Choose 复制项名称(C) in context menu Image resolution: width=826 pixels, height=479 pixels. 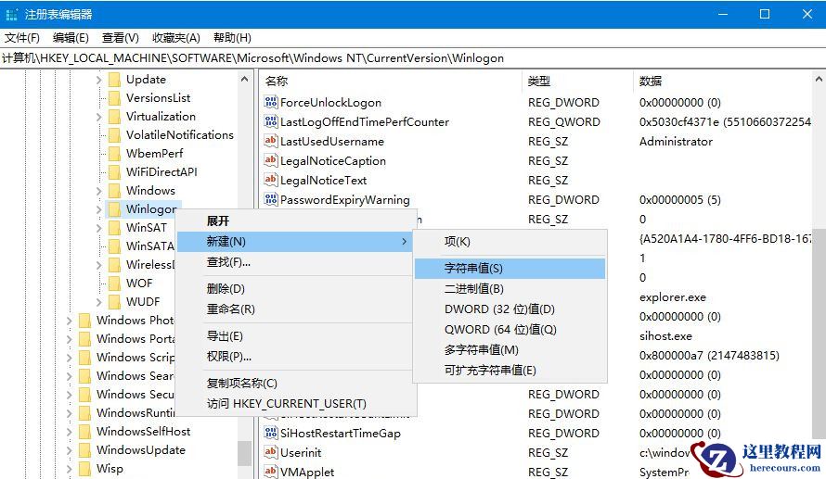click(296, 384)
